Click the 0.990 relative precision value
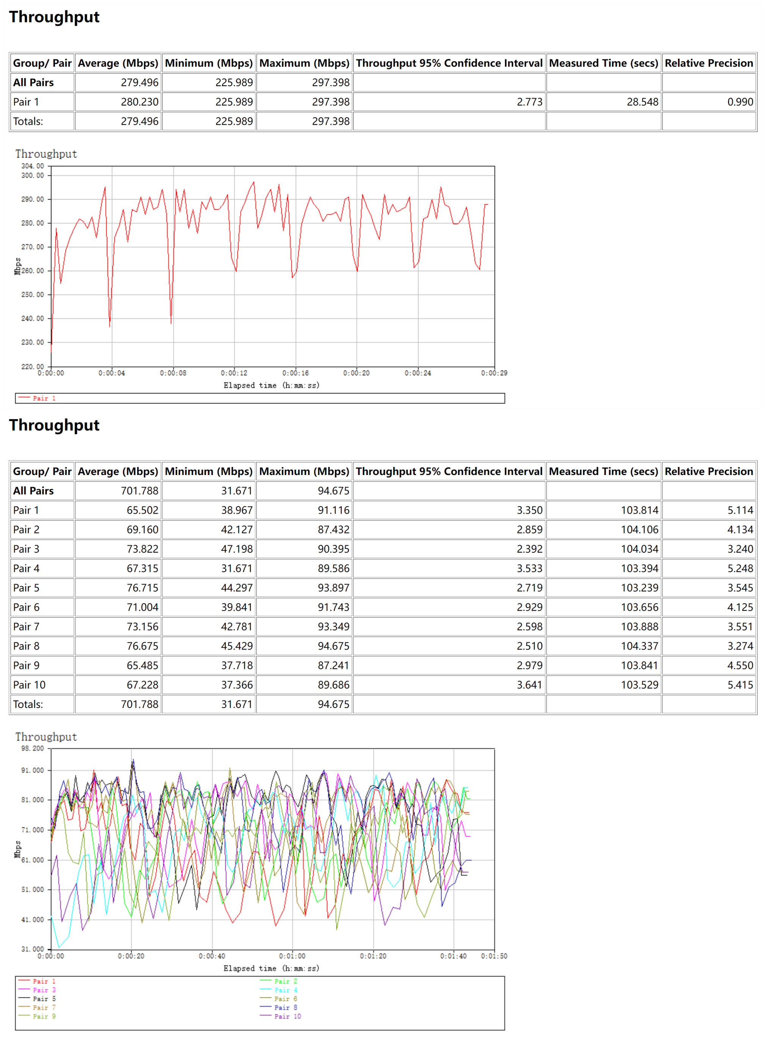766x1038 pixels. 739,102
